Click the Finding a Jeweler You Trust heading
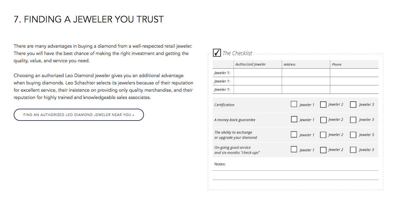The height and width of the screenshot is (201, 405). click(x=89, y=19)
